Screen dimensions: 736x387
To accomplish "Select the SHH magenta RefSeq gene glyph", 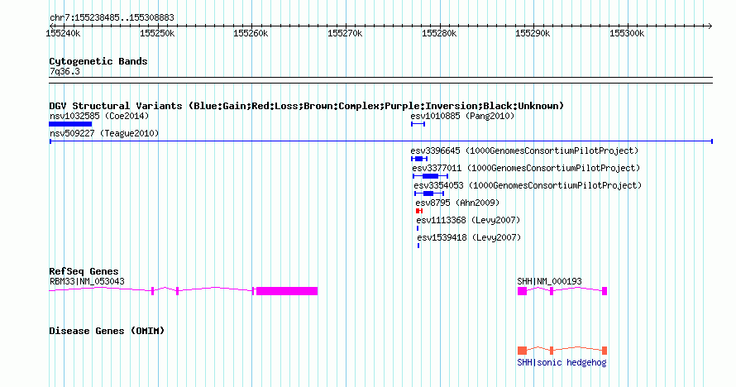I will coord(562,291).
